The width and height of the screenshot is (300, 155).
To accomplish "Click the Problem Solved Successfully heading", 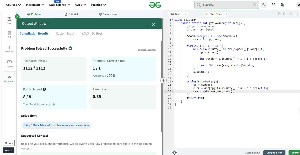I will [x=44, y=48].
